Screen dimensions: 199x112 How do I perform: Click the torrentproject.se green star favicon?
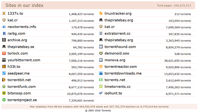[x=4, y=100]
